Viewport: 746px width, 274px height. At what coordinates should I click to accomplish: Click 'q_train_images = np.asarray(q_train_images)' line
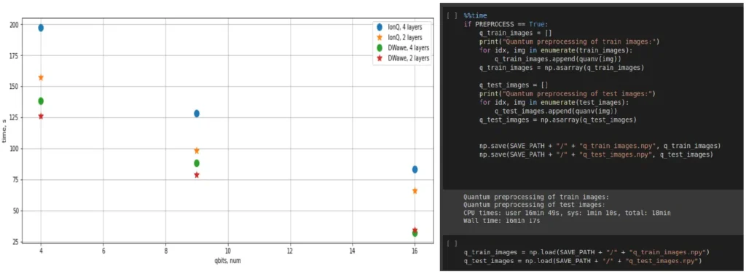tap(562, 68)
